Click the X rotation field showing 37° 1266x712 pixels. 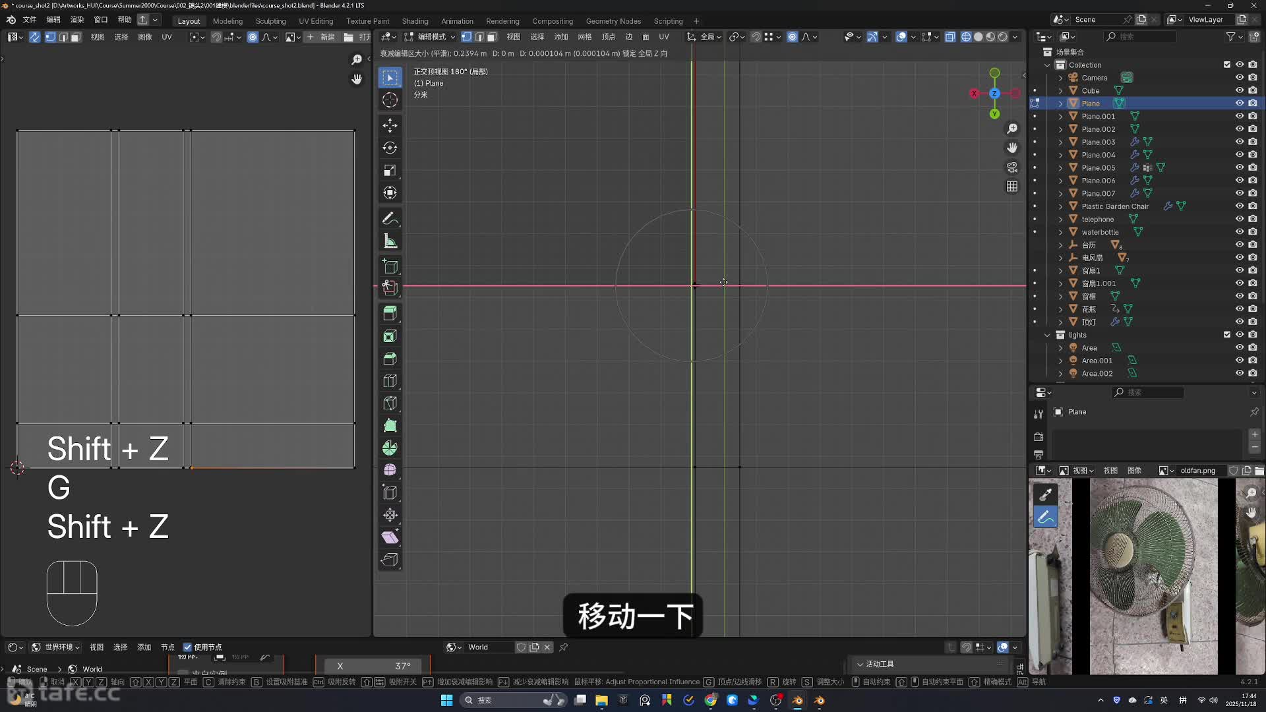pyautogui.click(x=373, y=666)
